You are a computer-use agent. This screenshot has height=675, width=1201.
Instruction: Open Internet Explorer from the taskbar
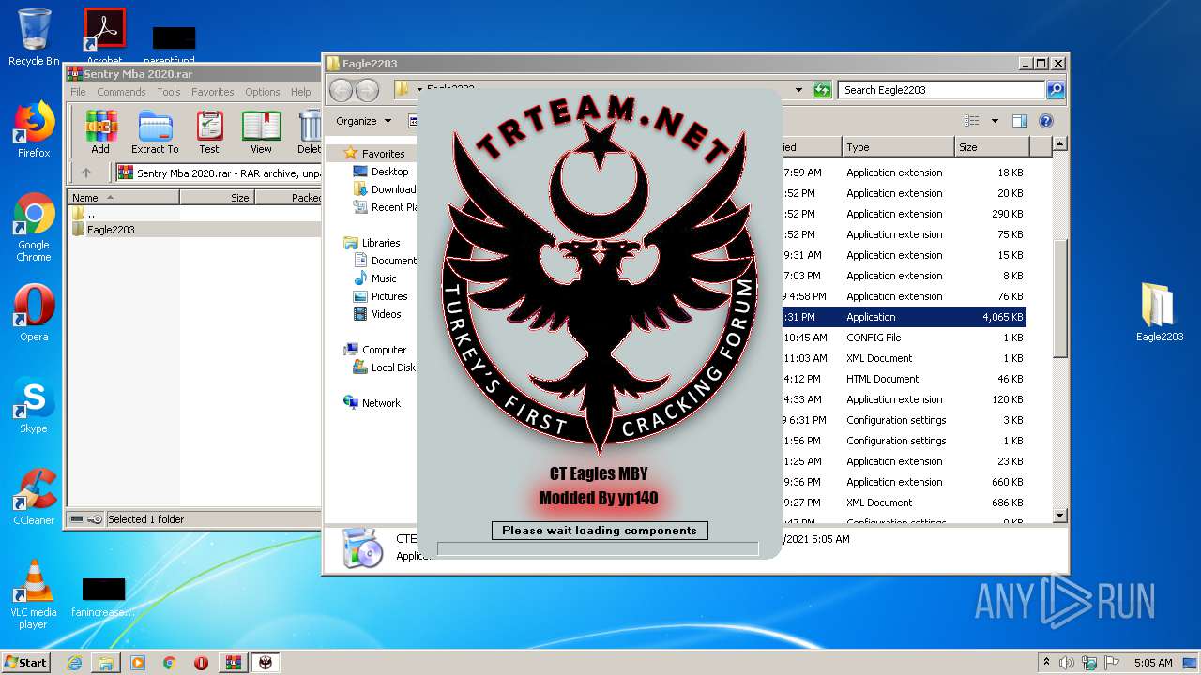tap(74, 663)
